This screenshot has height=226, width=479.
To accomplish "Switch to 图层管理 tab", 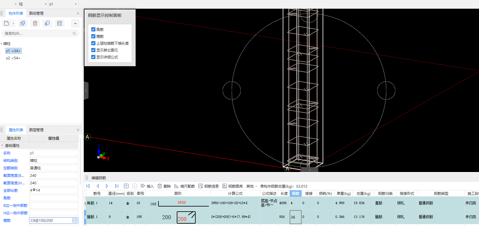I will coord(36,130).
